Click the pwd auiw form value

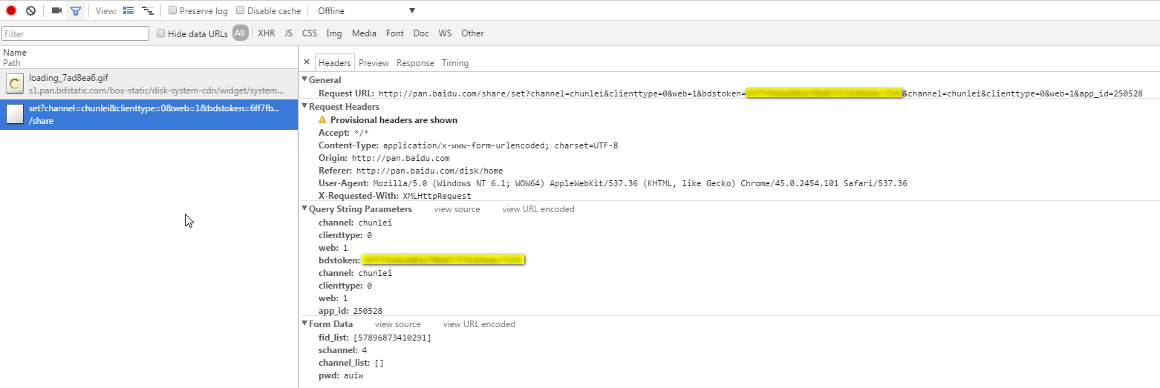pyautogui.click(x=353, y=376)
